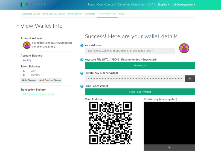Open the Ubiqscan transaction history link

pyautogui.click(x=38, y=94)
